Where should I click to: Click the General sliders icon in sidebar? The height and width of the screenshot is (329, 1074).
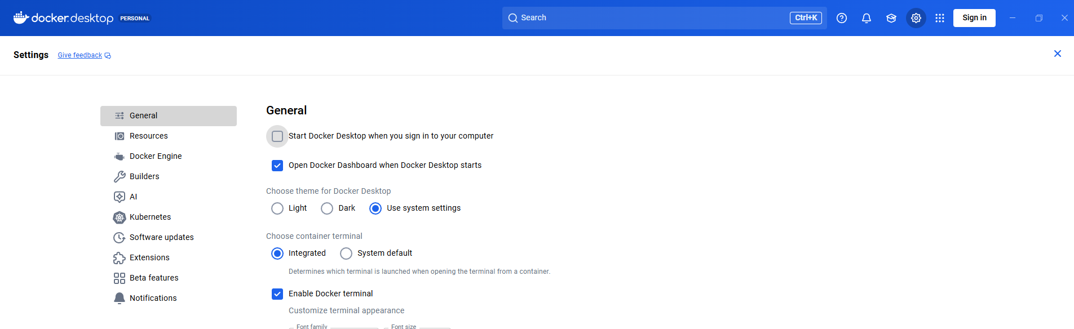(x=120, y=115)
